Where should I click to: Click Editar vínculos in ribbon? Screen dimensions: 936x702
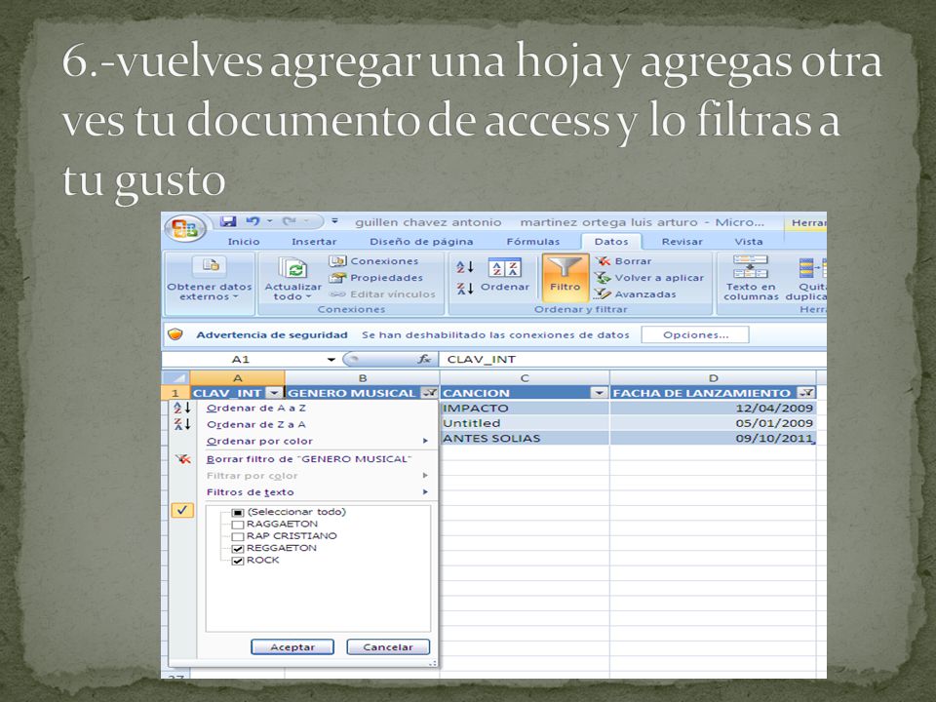click(x=382, y=294)
